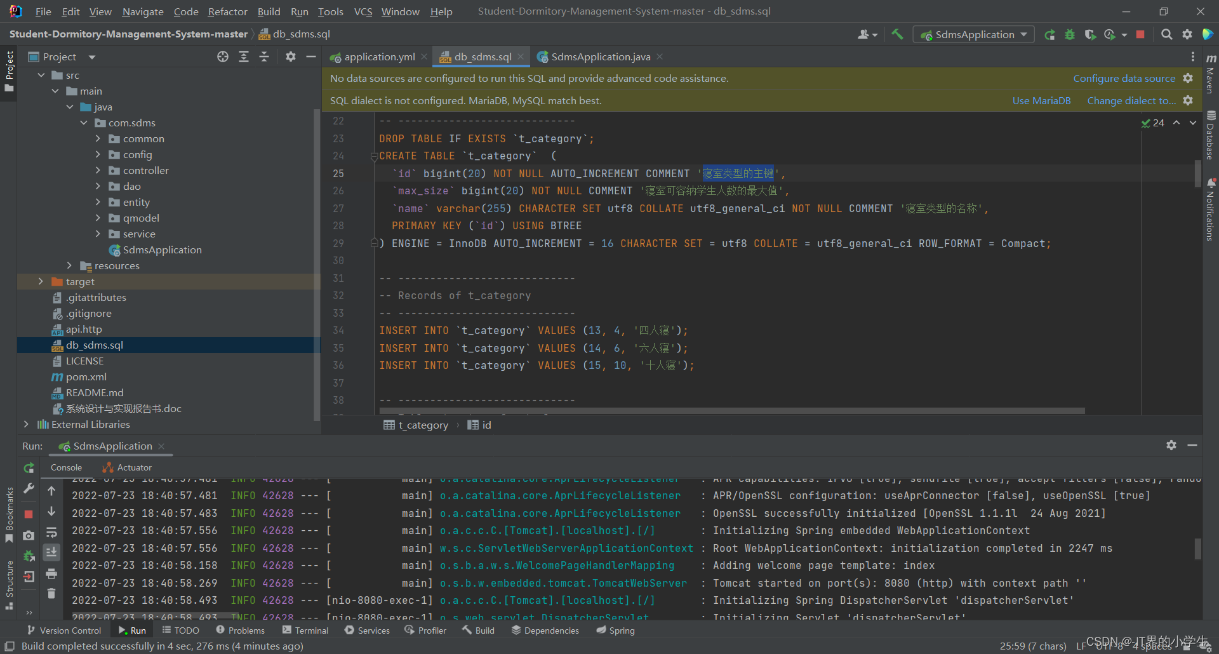
Task: Open data source banner settings gear
Action: [x=1188, y=78]
